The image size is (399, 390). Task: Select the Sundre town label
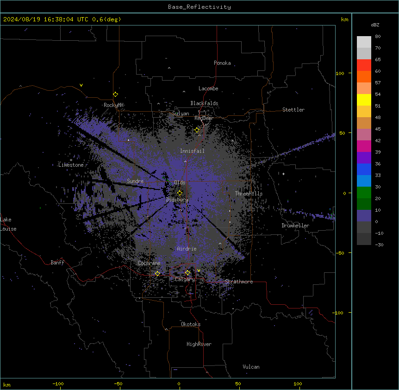point(135,181)
